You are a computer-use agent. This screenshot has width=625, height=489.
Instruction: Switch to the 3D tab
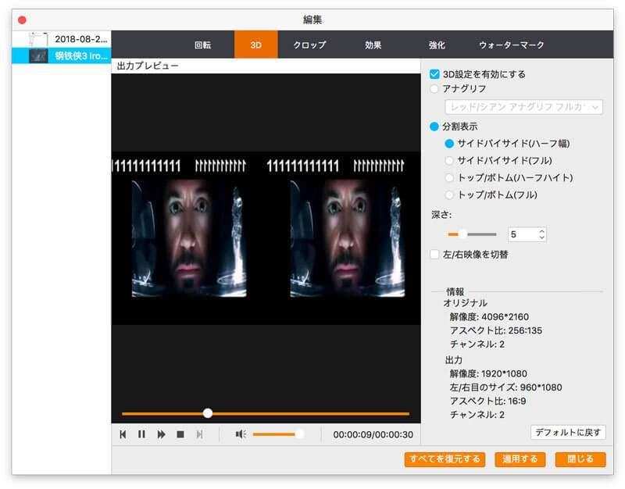coord(256,45)
